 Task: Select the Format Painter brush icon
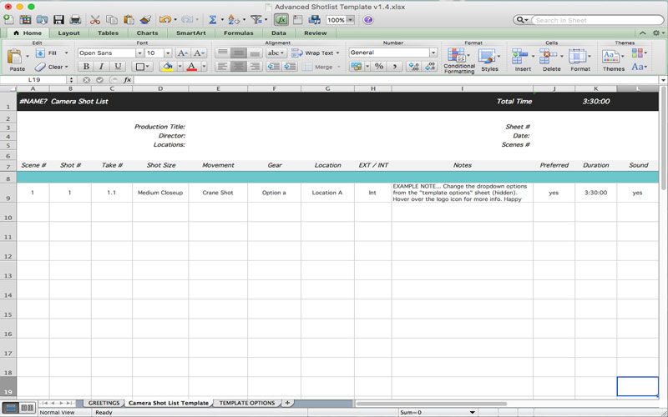[145, 19]
